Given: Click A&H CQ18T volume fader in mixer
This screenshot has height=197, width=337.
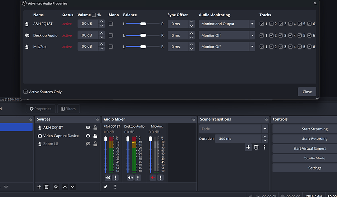Looking at the screenshot, I should (105, 139).
